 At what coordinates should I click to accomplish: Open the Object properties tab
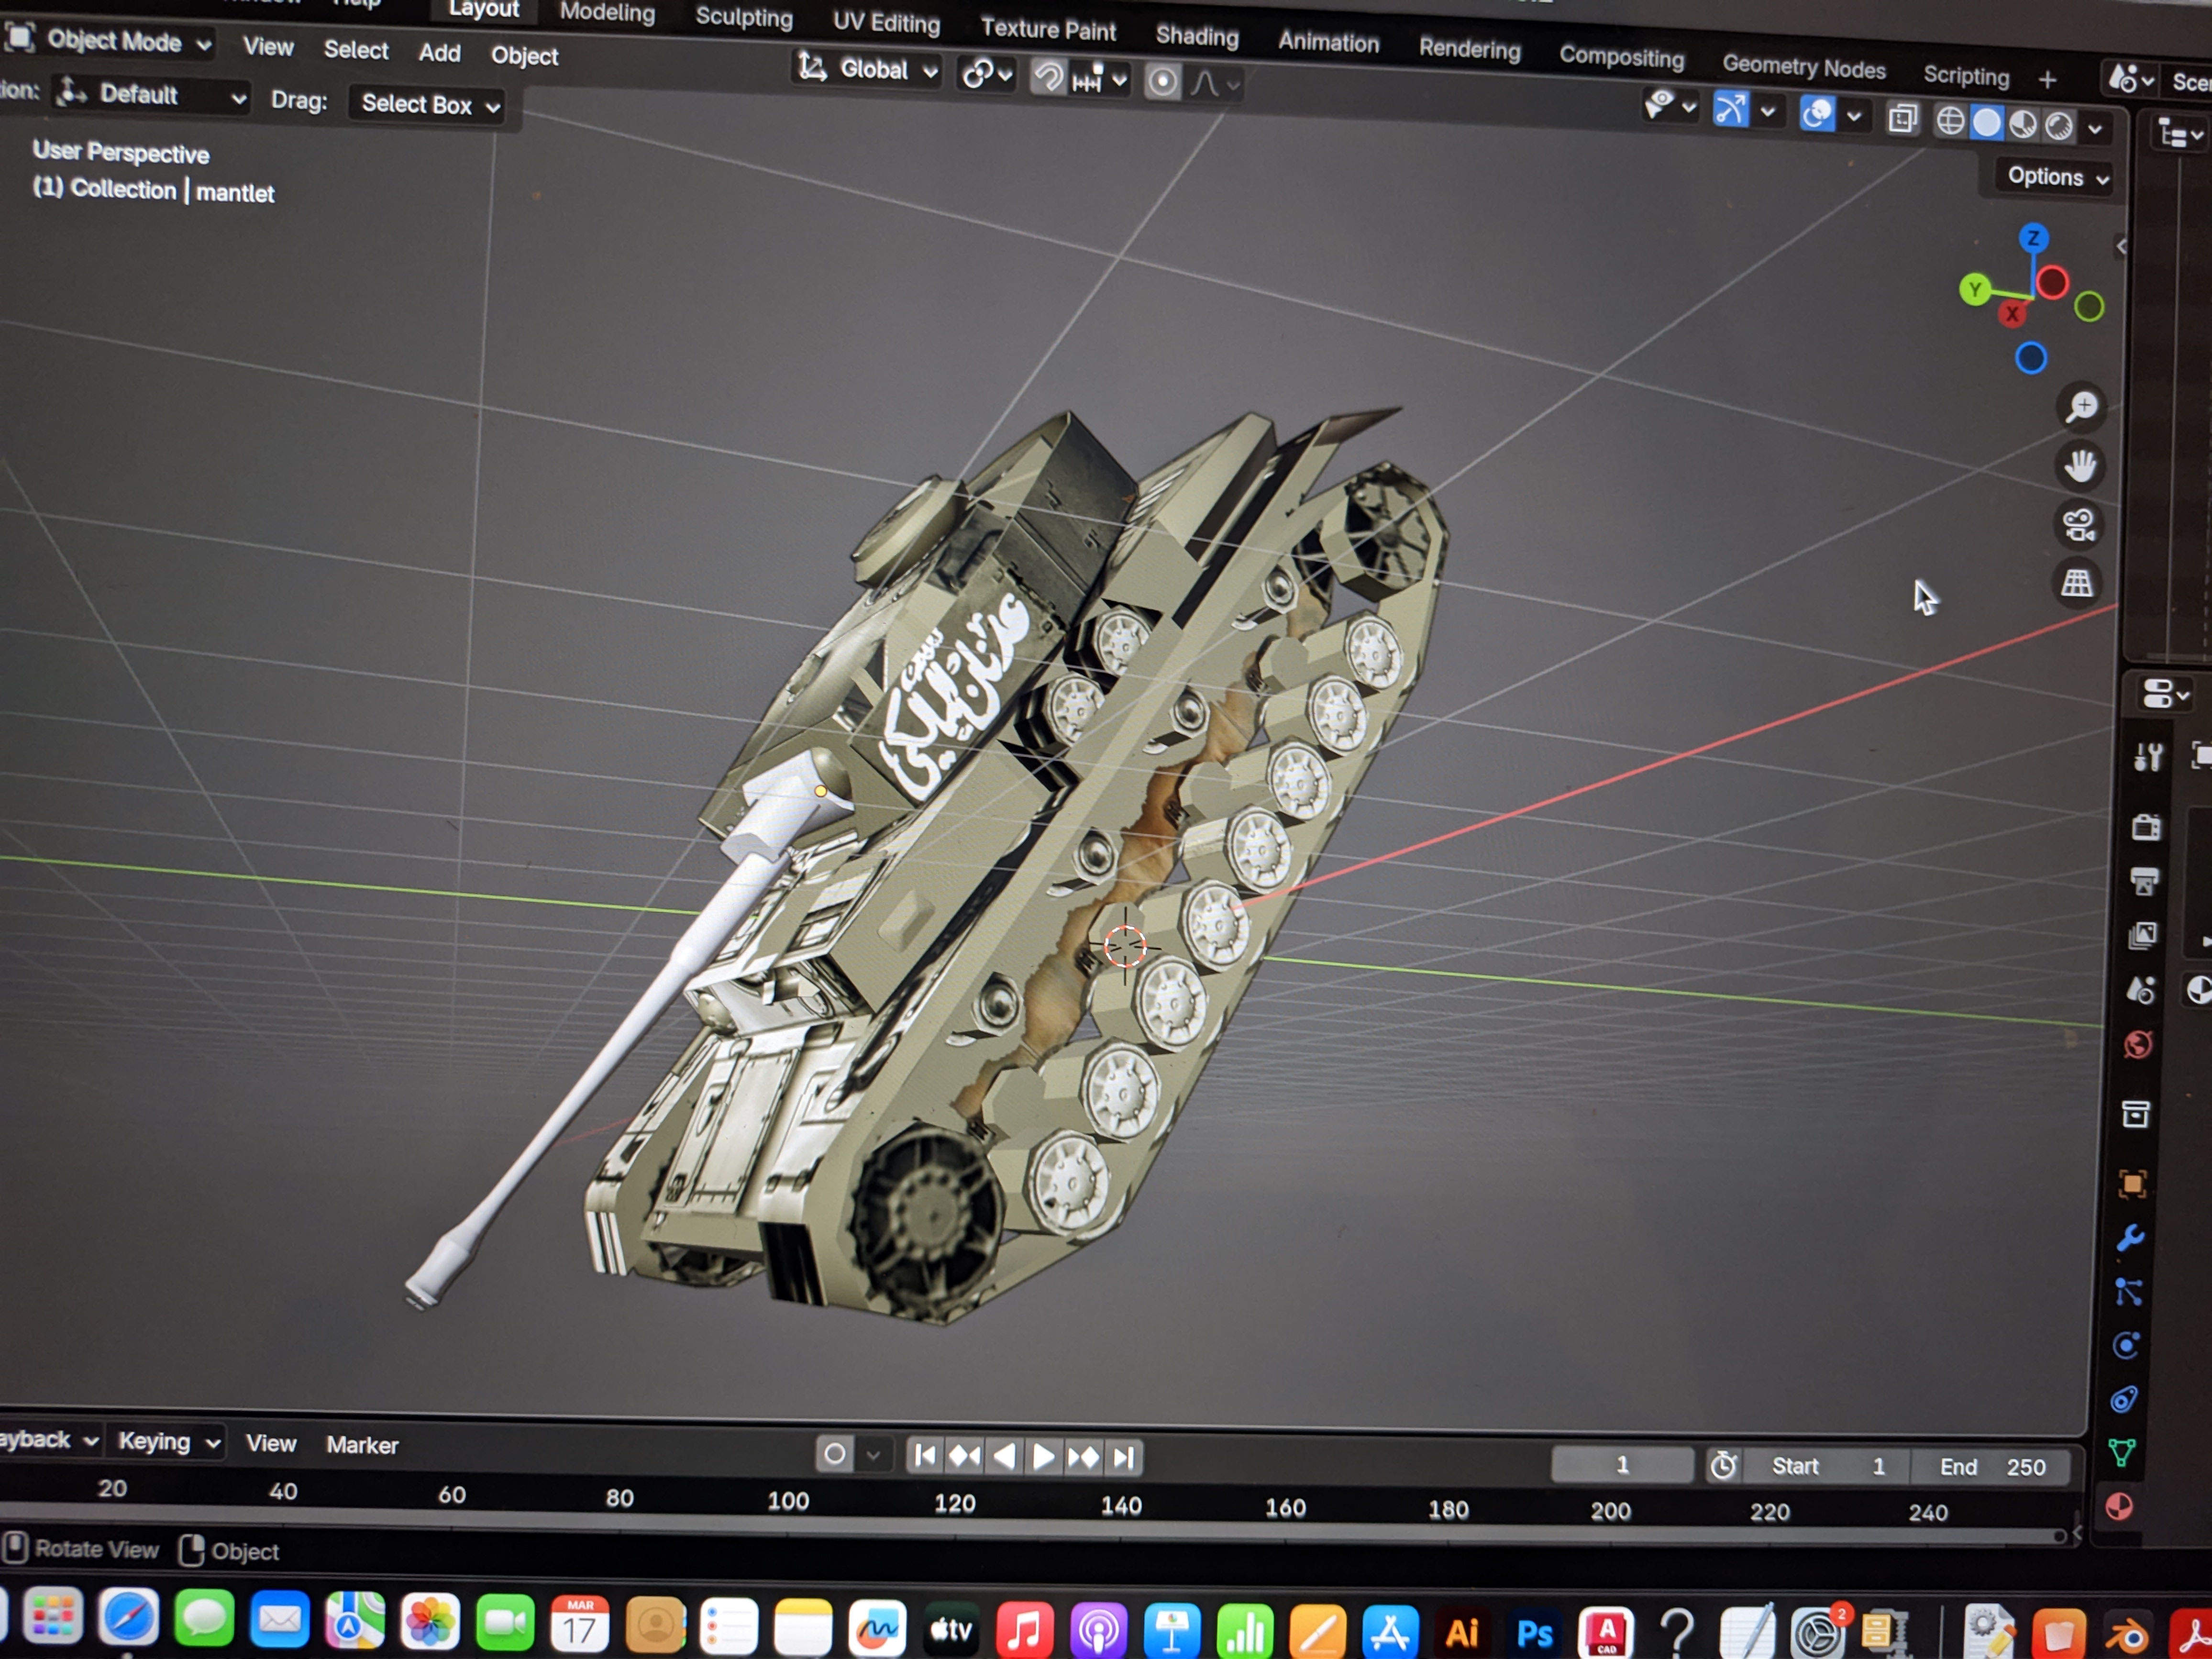click(x=2133, y=1184)
